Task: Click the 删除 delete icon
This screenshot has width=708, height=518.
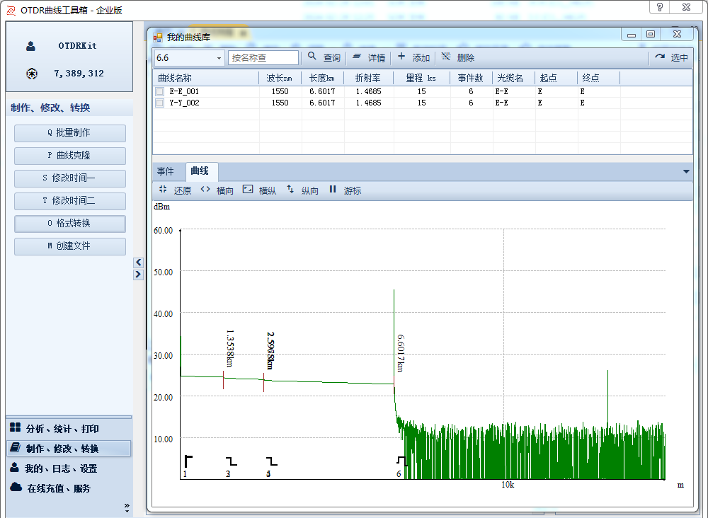Action: tap(446, 57)
